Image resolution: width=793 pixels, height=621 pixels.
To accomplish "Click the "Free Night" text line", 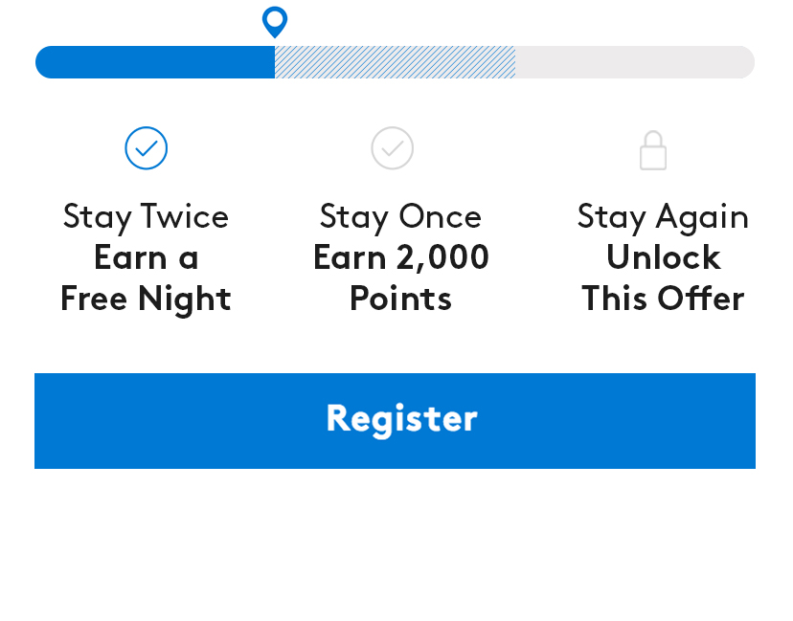I will pos(146,299).
